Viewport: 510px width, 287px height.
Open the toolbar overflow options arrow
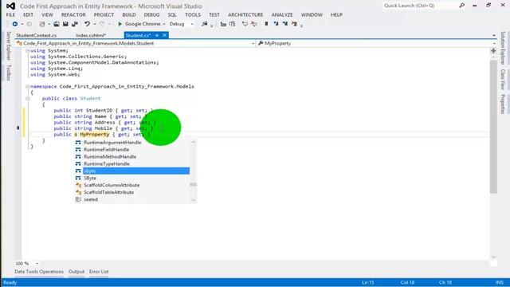[x=301, y=26]
